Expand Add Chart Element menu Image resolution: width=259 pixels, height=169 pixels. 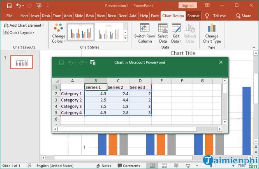pos(24,25)
